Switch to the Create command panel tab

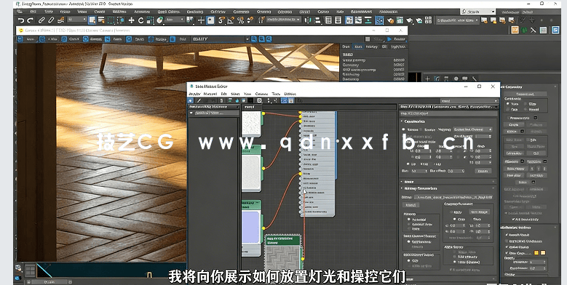pos(427,79)
